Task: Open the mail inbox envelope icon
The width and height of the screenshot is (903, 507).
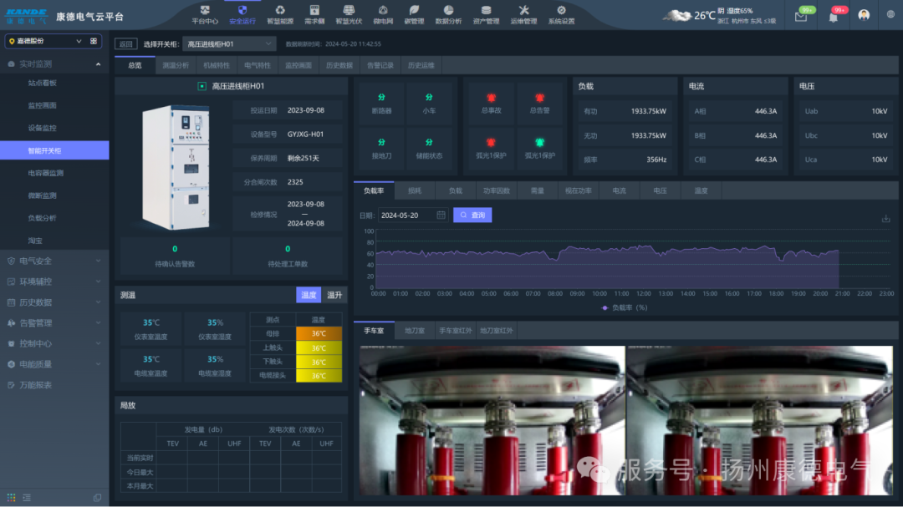Action: pos(800,17)
